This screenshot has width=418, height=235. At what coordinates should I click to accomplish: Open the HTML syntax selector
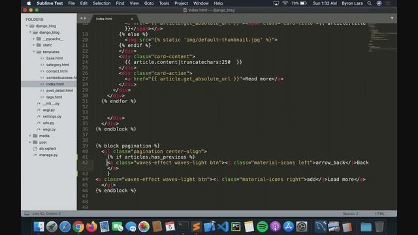point(379,213)
